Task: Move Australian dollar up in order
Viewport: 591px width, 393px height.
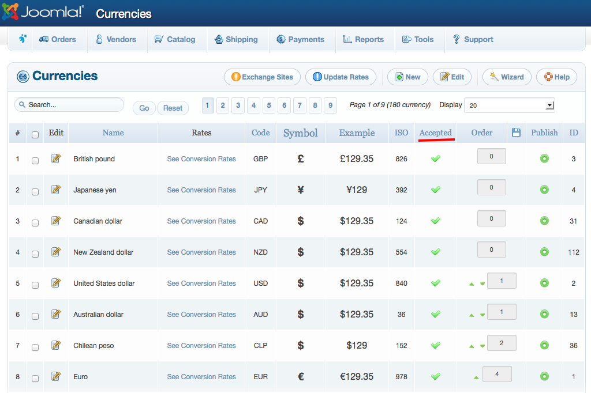Action: coord(472,315)
